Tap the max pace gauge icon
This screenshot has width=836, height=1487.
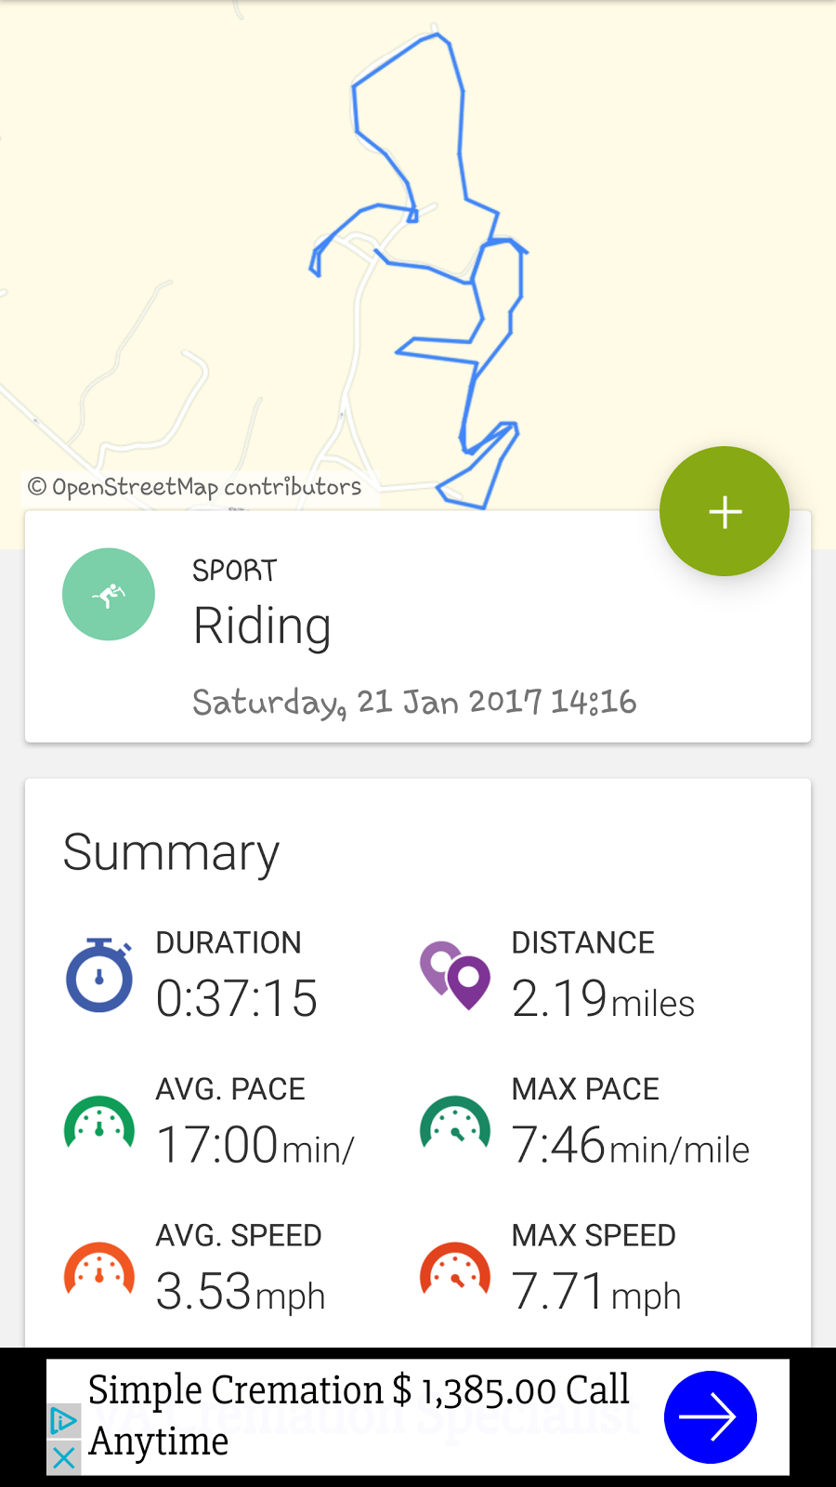coord(455,1123)
